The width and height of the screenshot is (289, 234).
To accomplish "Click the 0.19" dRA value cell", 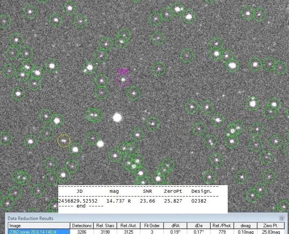I will coord(175,231).
